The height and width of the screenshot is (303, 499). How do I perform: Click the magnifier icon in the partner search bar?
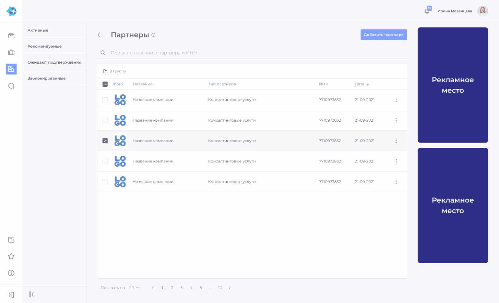pos(103,53)
